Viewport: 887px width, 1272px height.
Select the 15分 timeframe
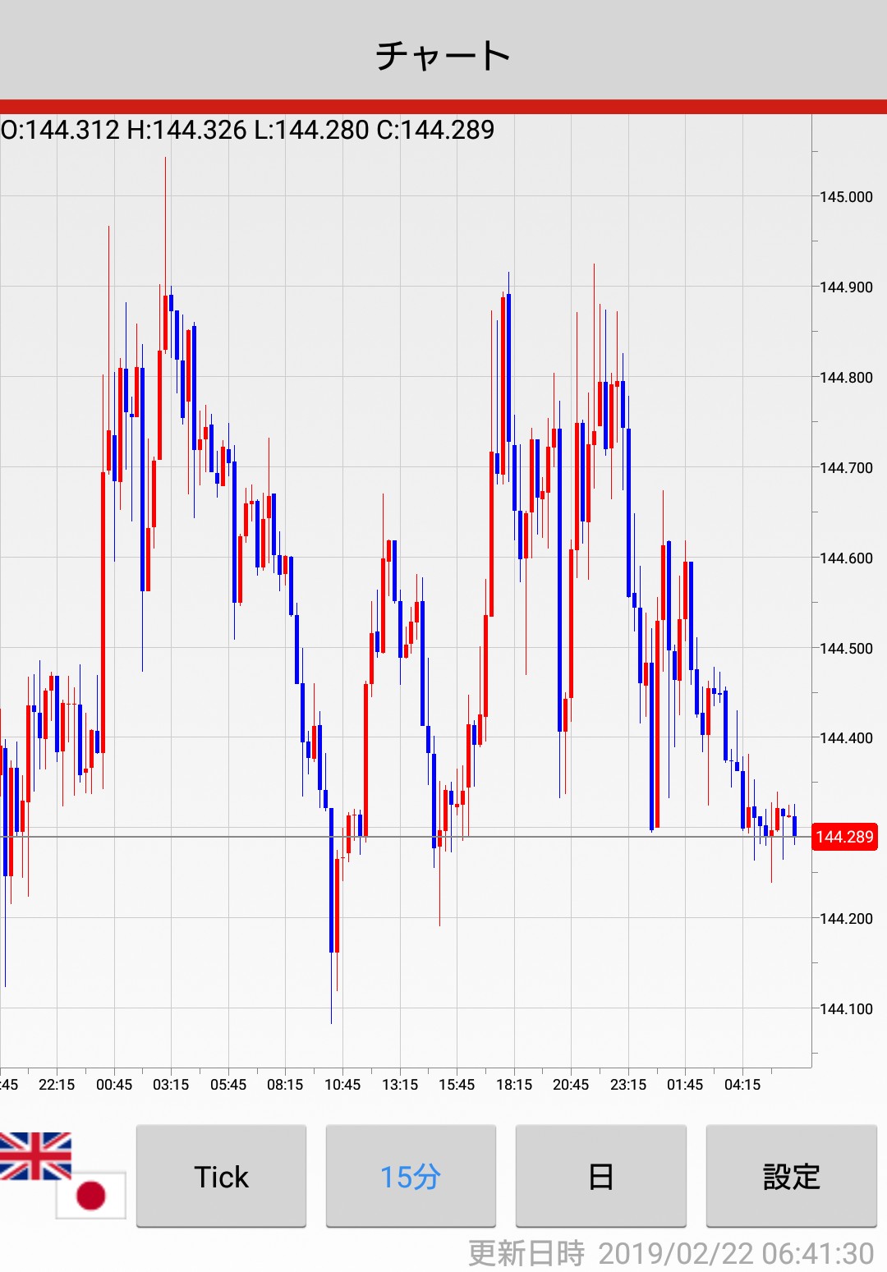pos(411,1176)
